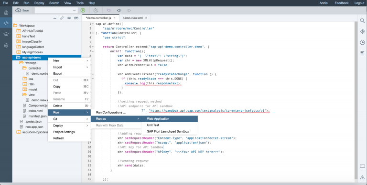
Task: Collapse all folders with the caret icon
Action: pos(55,18)
